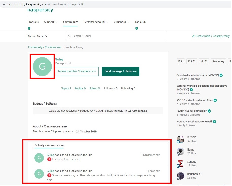Open Berny's avatar picture

click(x=180, y=152)
